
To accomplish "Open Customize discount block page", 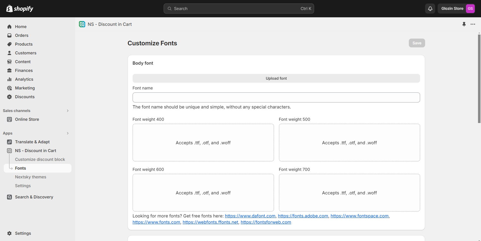I will [40, 159].
